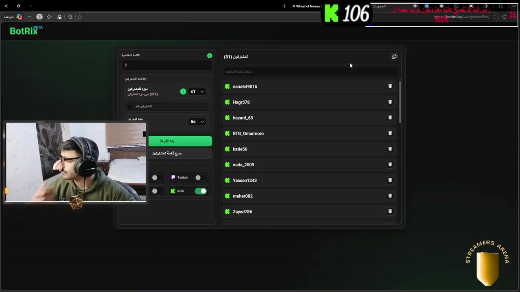Image resolution: width=520 pixels, height=292 pixels.
Task: Switch to the Wheel of Names tab
Action: [x=309, y=6]
